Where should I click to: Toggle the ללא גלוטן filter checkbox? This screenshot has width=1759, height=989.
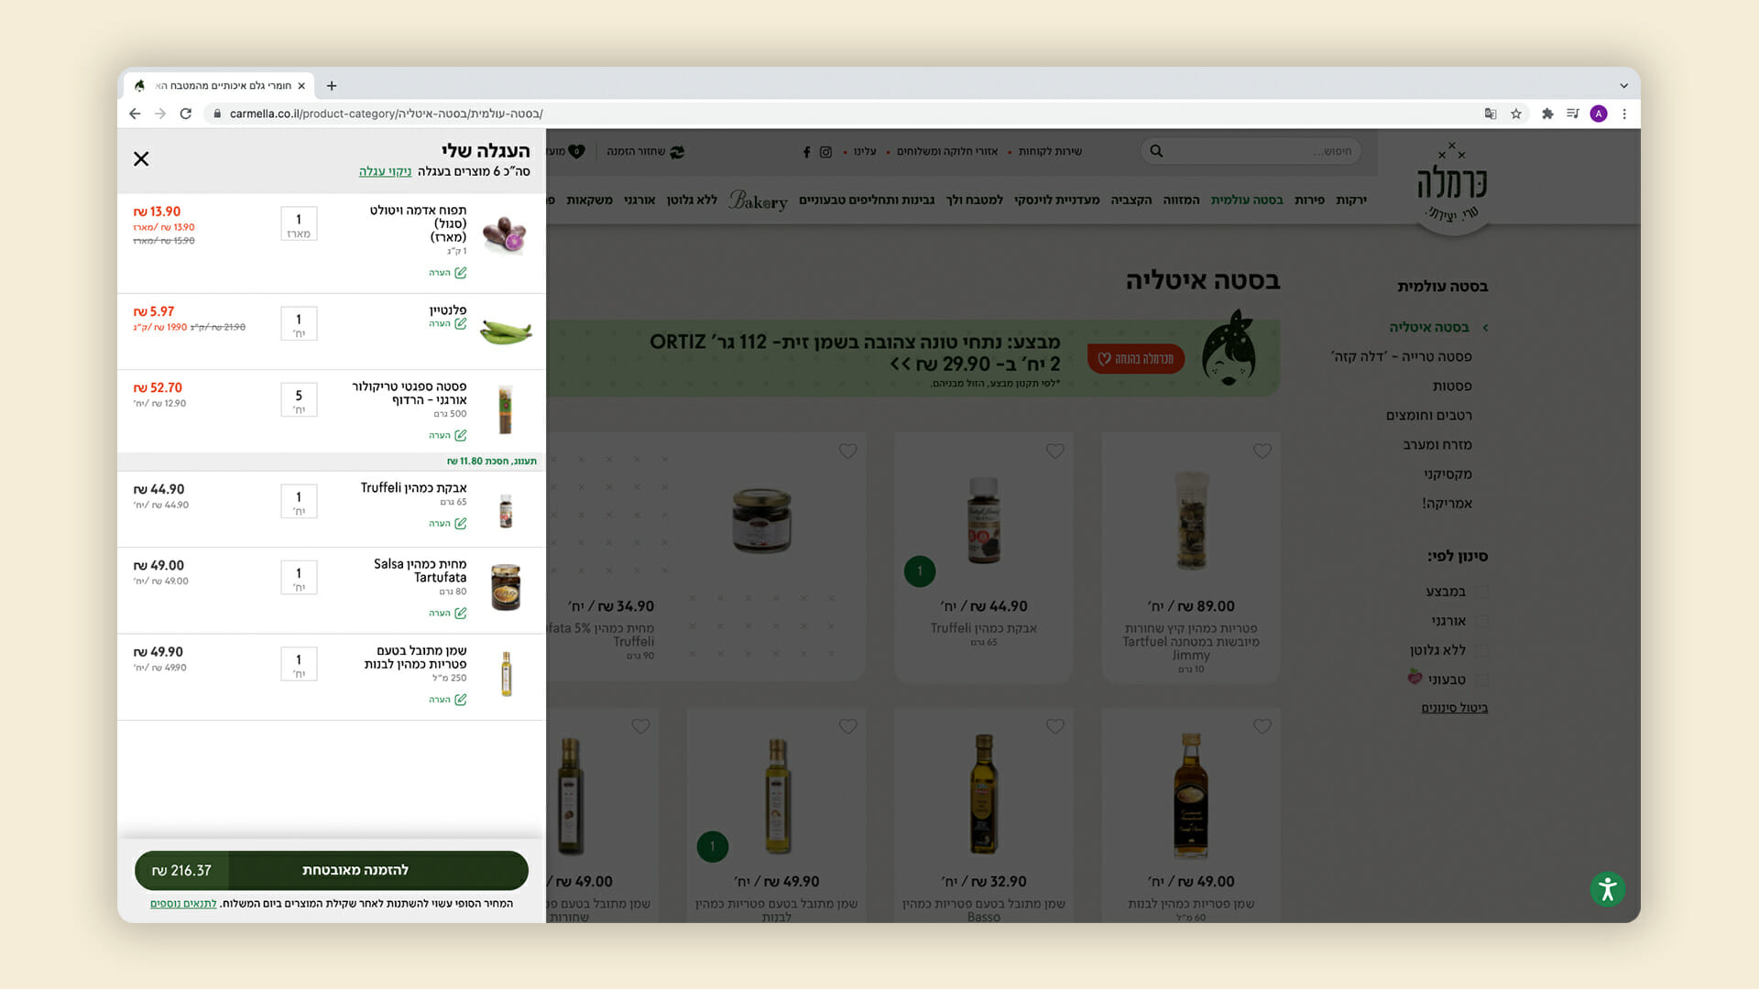(1481, 650)
